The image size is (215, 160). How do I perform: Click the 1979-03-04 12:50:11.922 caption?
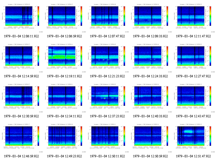(107, 156)
